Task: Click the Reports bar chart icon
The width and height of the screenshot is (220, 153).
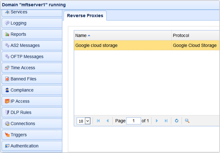Action: (x=7, y=34)
